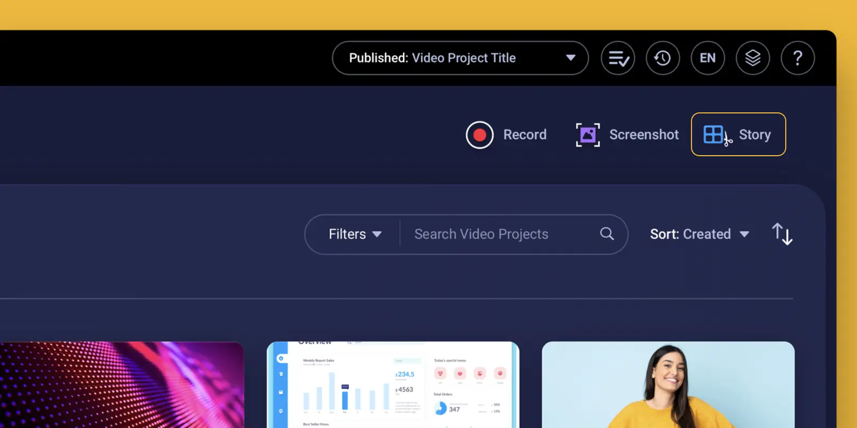Click the Screenshot frame icon
This screenshot has width=857, height=428.
point(588,135)
